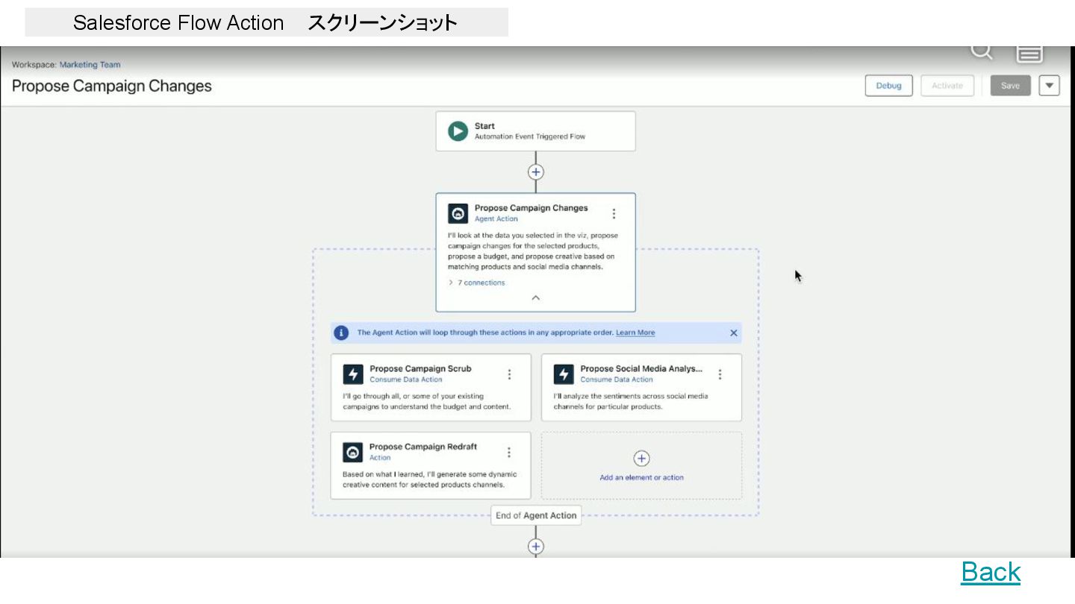This screenshot has width=1075, height=604.
Task: Select the Propose Campaign Scrub title
Action: coord(420,368)
